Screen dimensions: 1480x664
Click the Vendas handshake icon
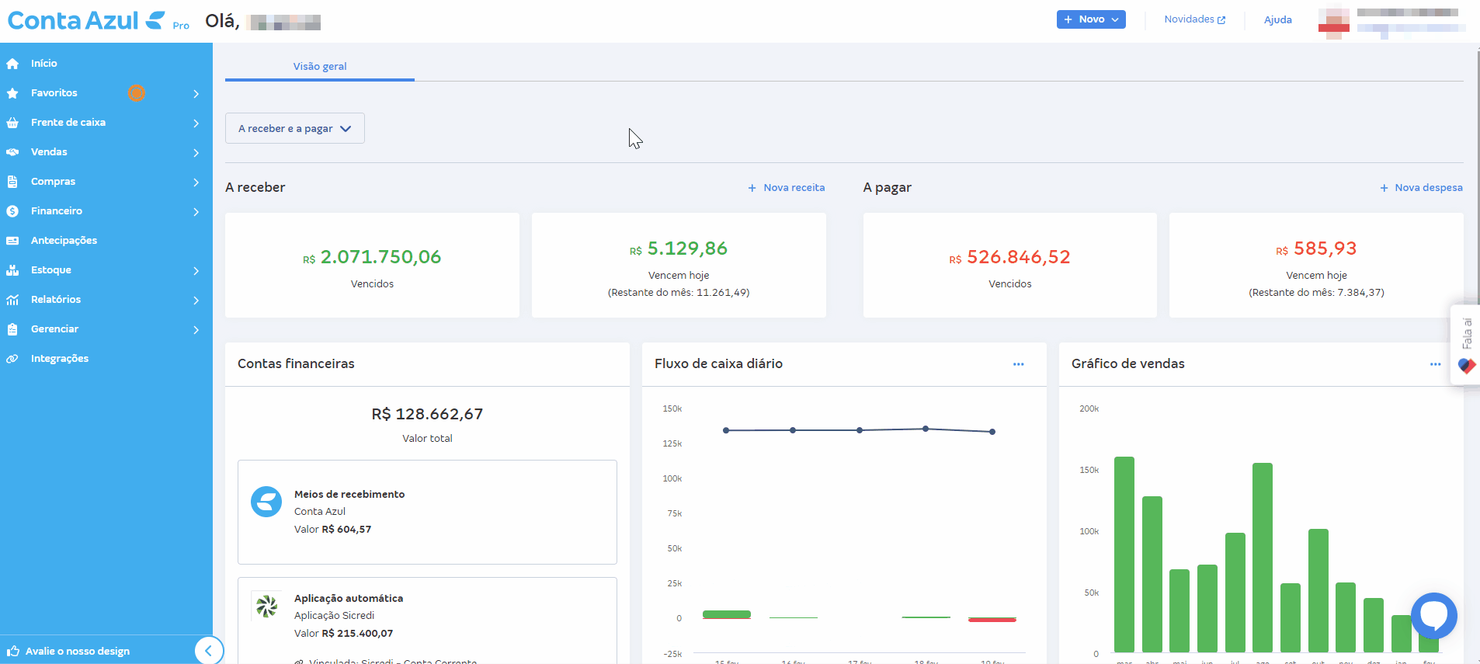click(x=12, y=152)
